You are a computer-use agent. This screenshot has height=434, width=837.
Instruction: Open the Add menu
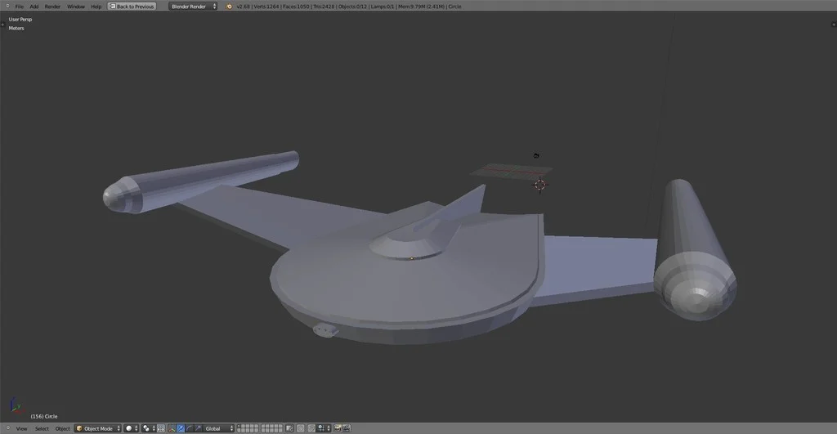click(x=34, y=7)
